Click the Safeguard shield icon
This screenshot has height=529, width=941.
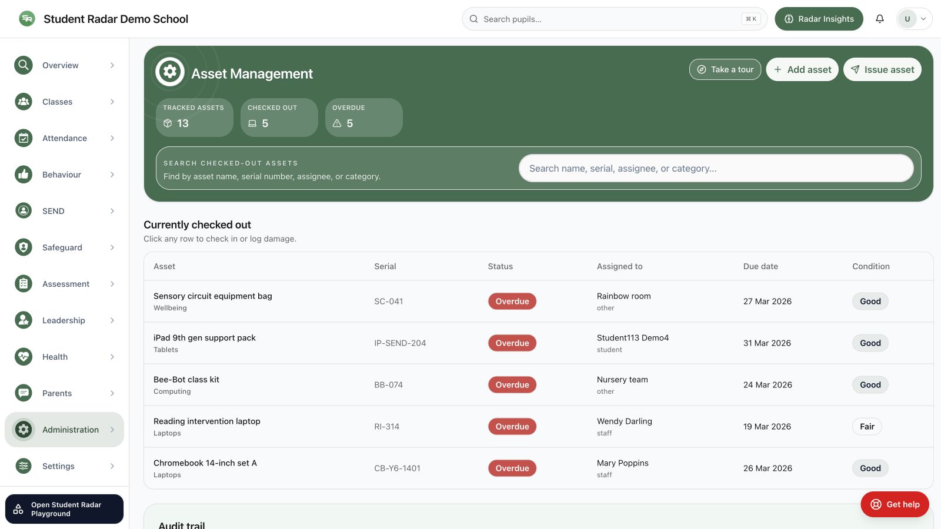pos(24,247)
